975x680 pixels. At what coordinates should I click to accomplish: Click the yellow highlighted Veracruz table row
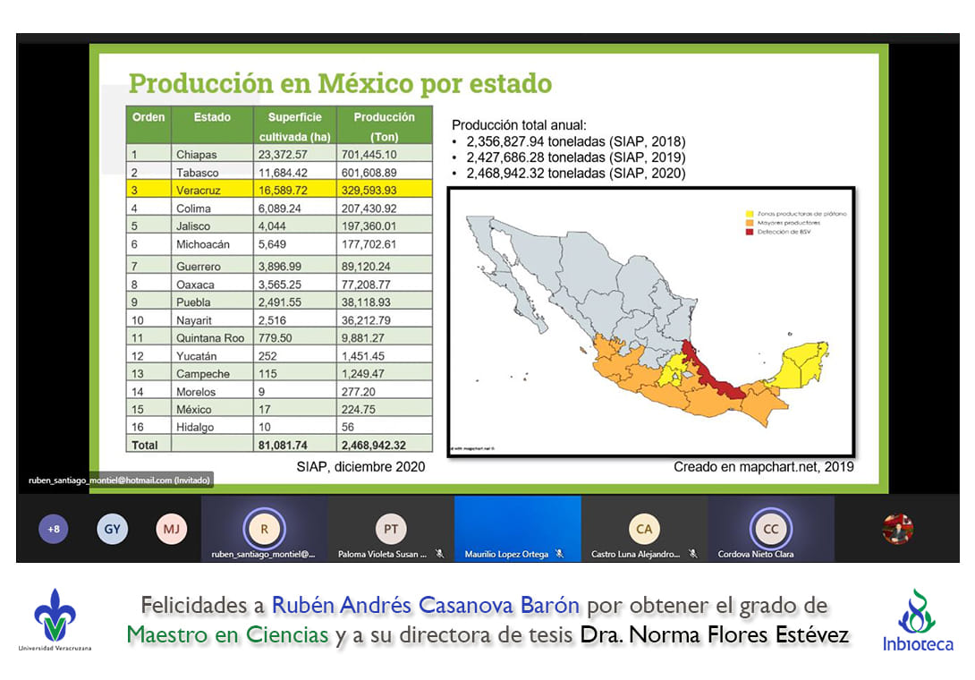[278, 191]
